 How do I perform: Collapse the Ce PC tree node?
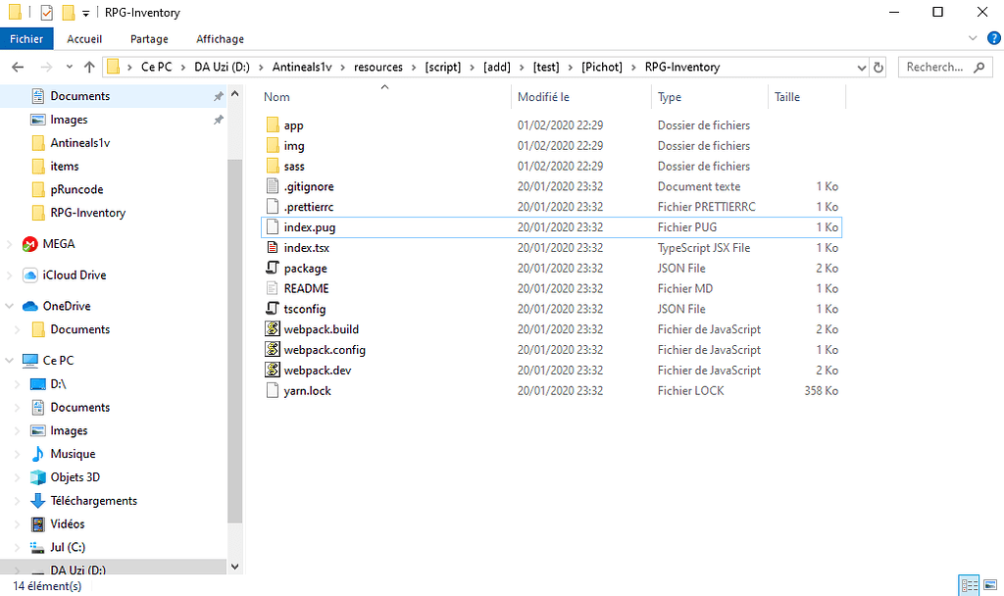tap(10, 361)
